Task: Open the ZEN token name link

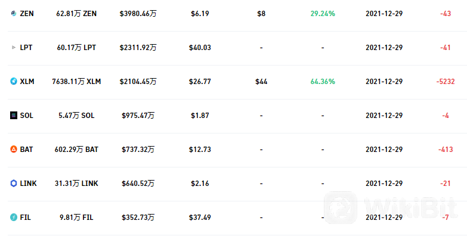Action: [x=27, y=14]
